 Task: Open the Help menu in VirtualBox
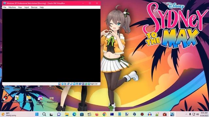[x=42, y=7]
